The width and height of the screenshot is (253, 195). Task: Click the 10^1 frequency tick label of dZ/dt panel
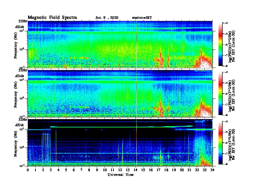(x=21, y=129)
